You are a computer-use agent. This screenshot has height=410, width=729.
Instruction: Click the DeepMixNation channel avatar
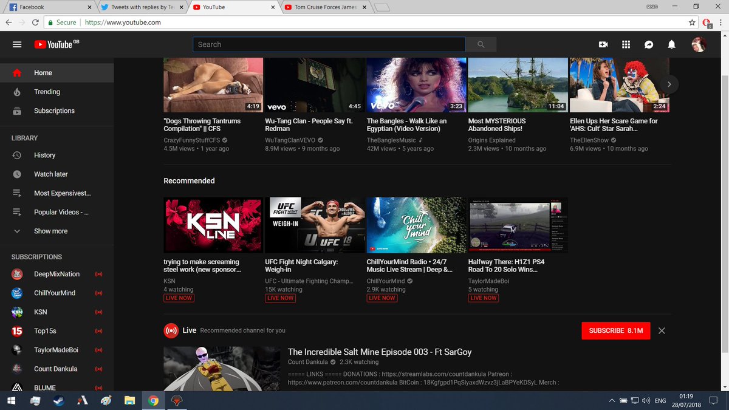pos(18,274)
